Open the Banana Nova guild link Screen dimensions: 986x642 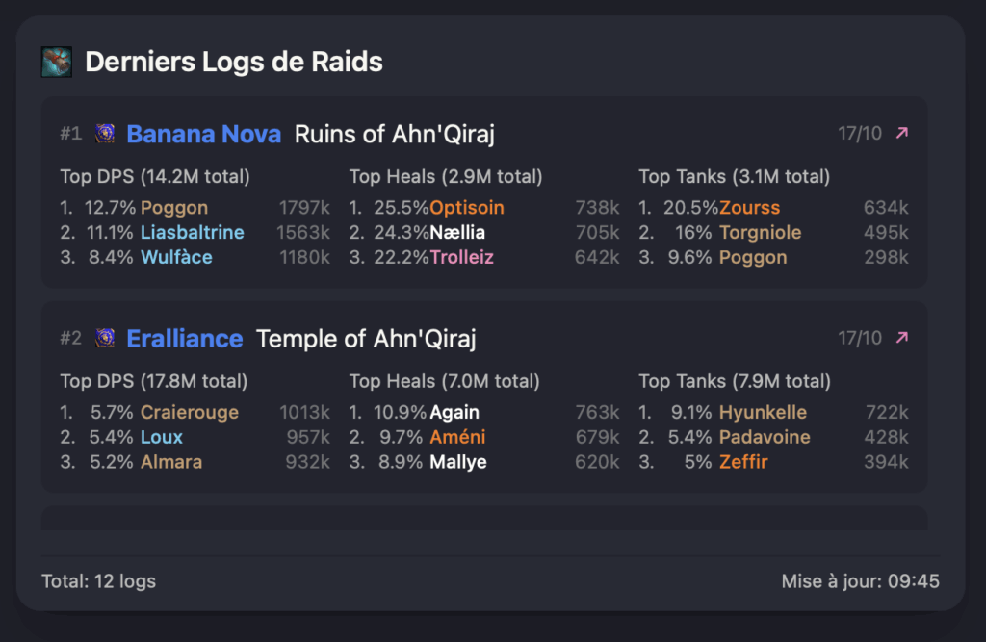click(x=203, y=134)
